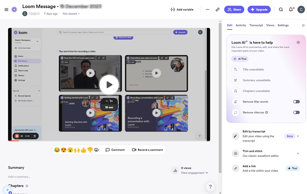
Task: Open Edit by transcript option
Action: (265, 136)
